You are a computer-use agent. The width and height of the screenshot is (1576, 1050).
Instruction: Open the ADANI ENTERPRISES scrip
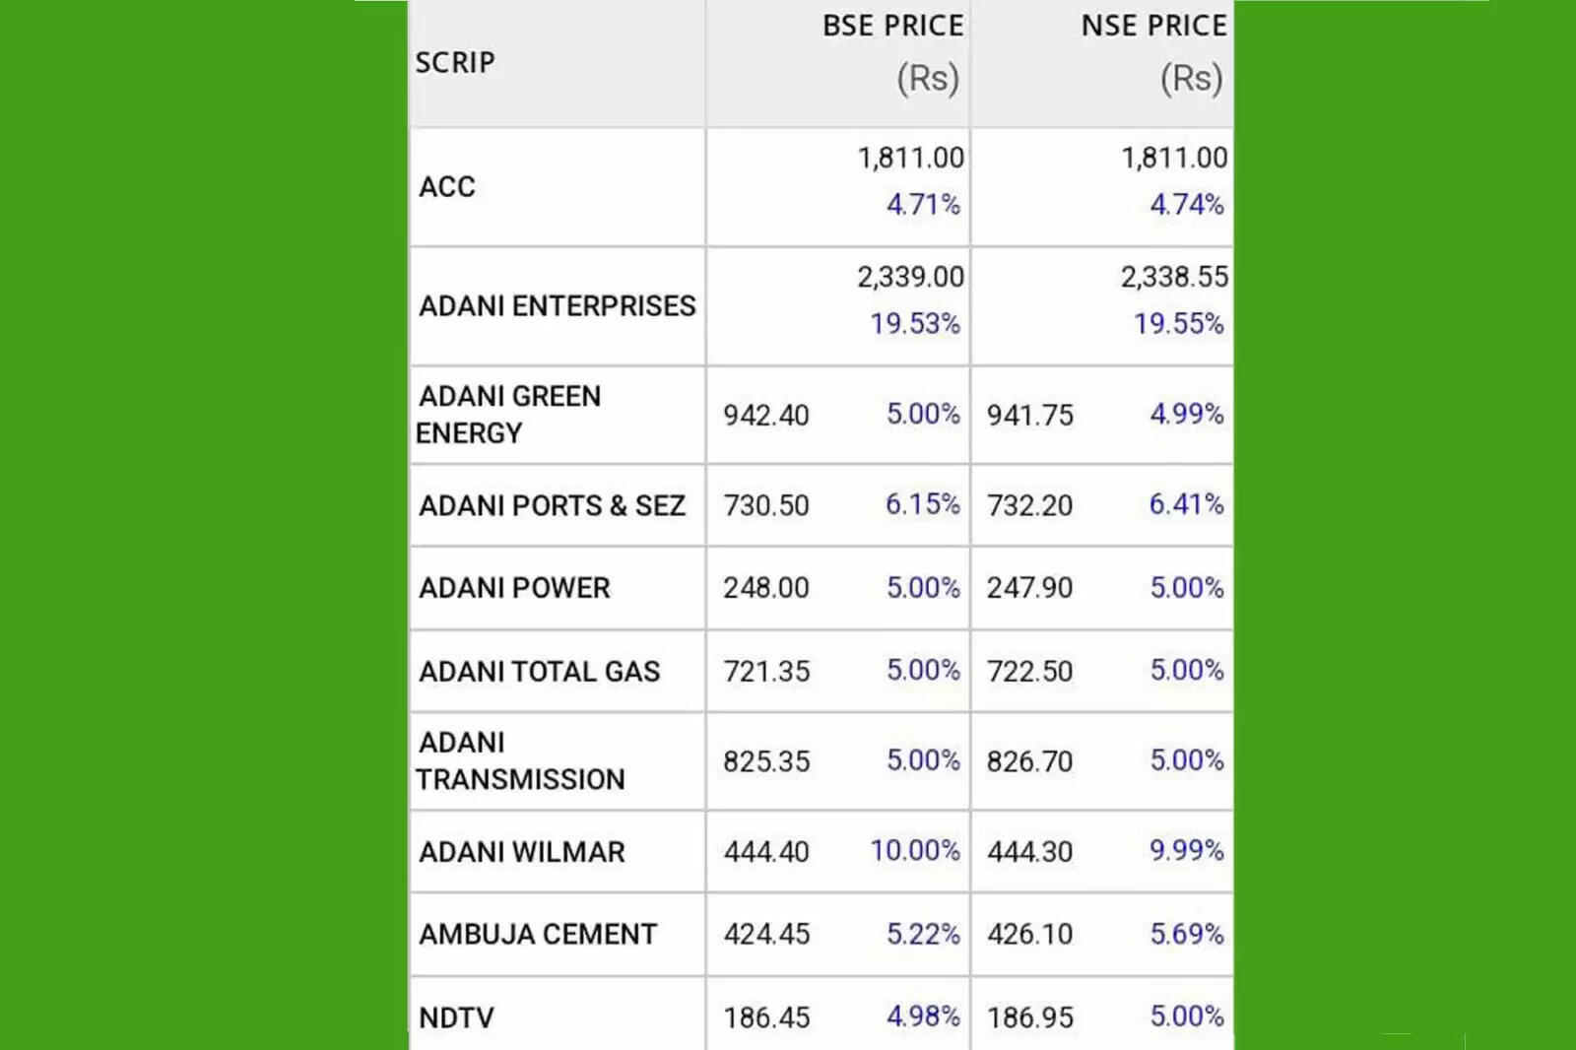[x=558, y=306]
